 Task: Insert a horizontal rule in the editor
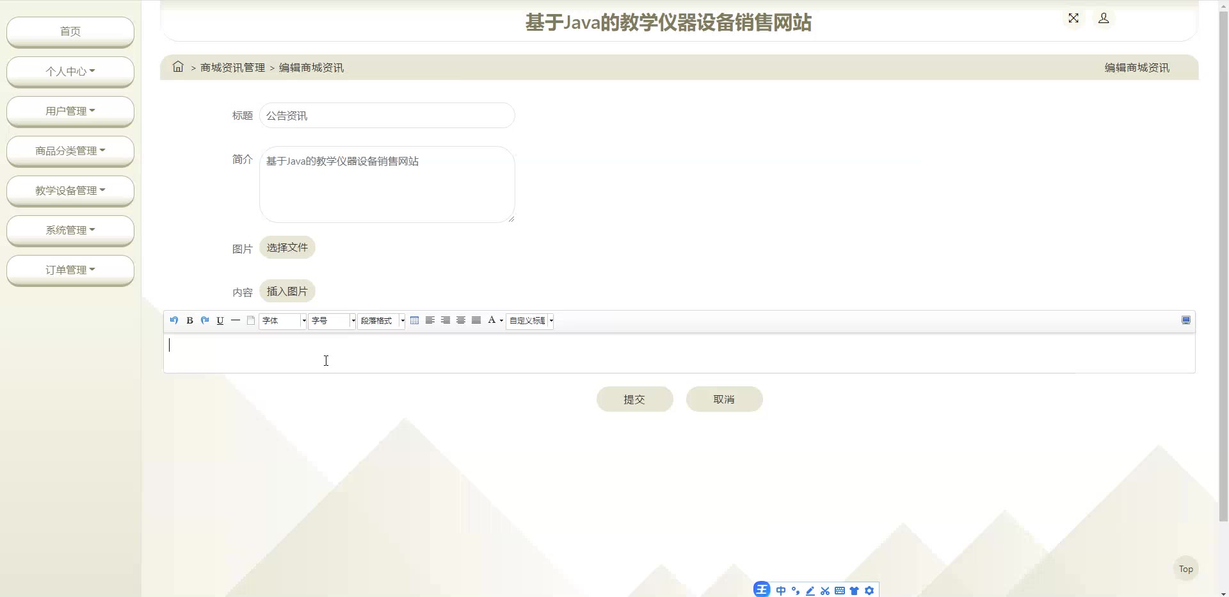click(x=236, y=320)
